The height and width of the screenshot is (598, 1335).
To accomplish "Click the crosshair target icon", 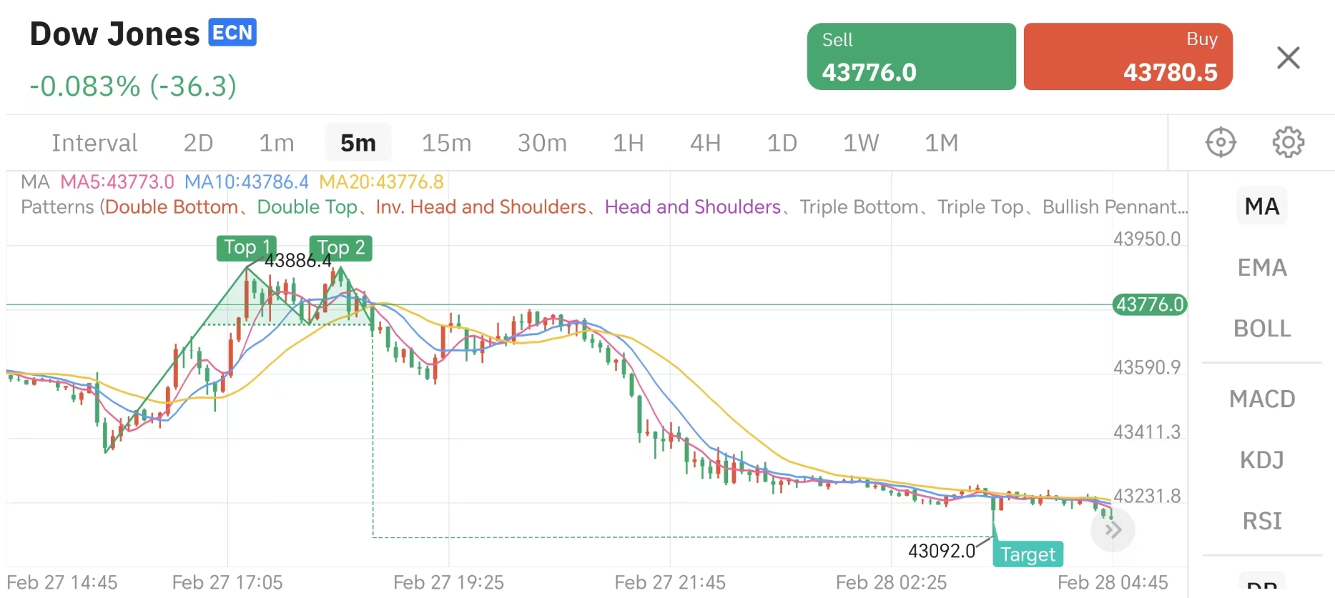I will (x=1221, y=142).
